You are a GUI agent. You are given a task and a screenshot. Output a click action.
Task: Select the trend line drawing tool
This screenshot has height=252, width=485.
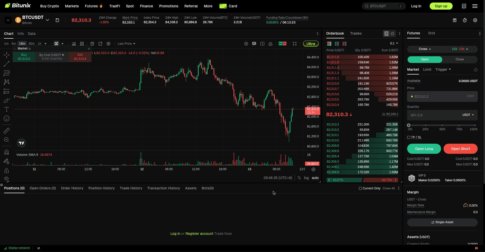click(7, 64)
